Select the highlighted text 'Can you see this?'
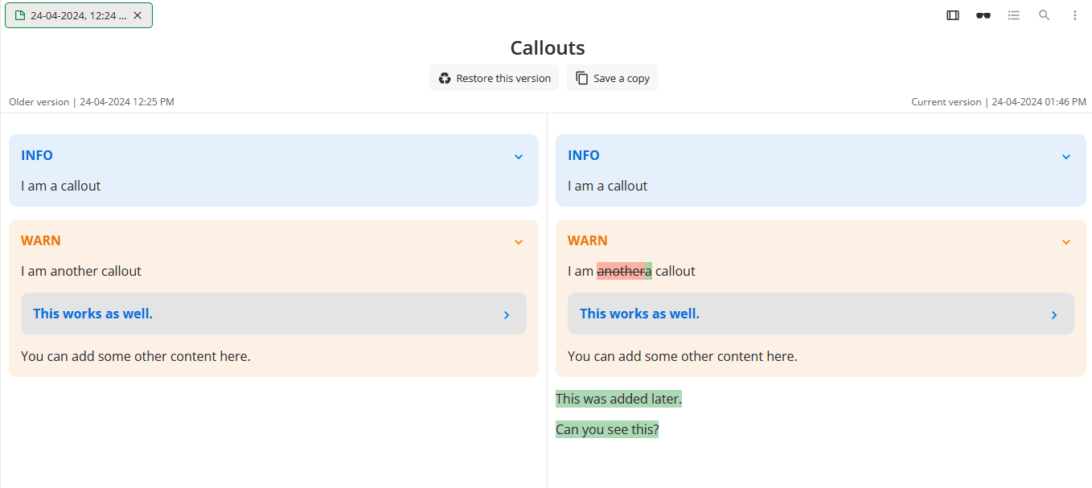Screen dimensions: 1092x488 click(x=606, y=429)
